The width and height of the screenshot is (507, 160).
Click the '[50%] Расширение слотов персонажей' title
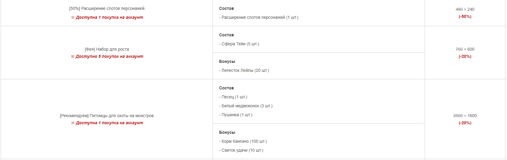tap(107, 8)
